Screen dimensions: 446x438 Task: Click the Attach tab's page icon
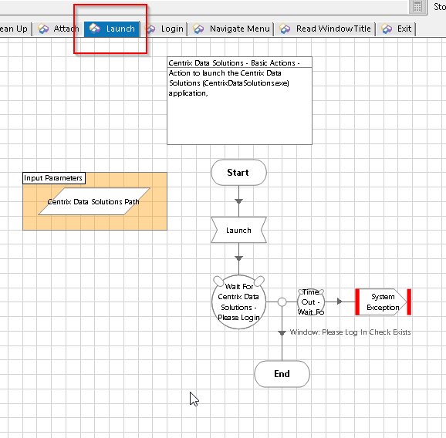pyautogui.click(x=43, y=29)
